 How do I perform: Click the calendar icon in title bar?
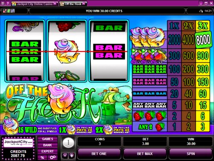(x=3, y=4)
